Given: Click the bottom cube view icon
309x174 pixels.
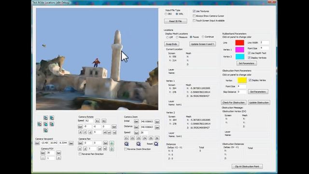Looking at the screenshot, I should (45, 130).
